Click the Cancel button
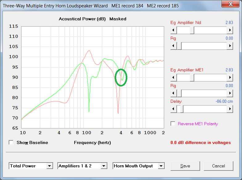 click(218, 166)
